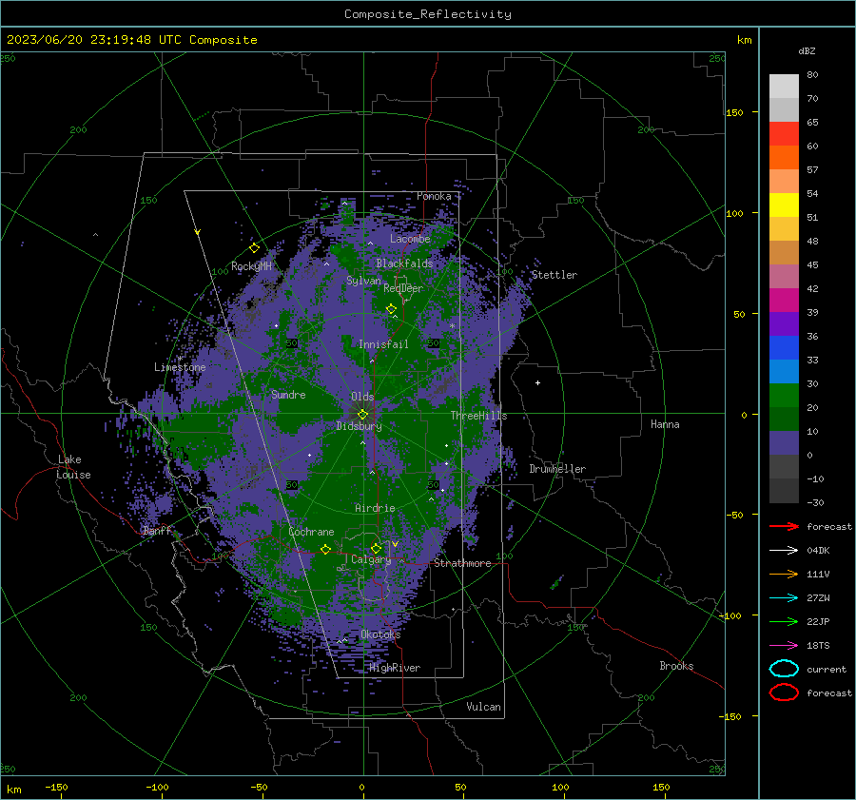856x800 pixels.
Task: Select the yellow 51–54 dBZ swatch
Action: [784, 205]
